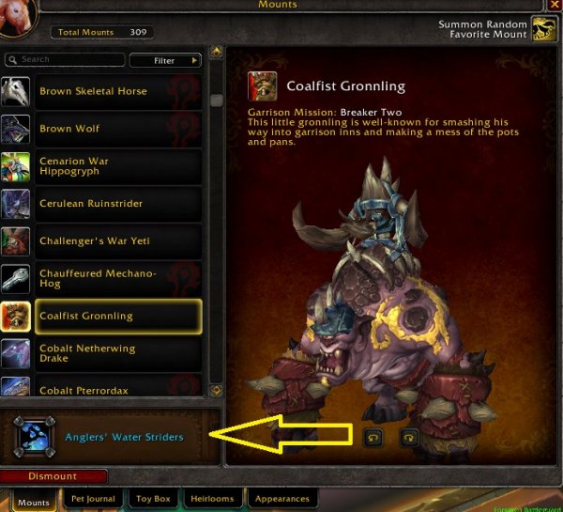Viewport: 563px width, 512px height.
Task: Click the Coalfist Gronnling portrait in detail panel
Action: tap(262, 86)
